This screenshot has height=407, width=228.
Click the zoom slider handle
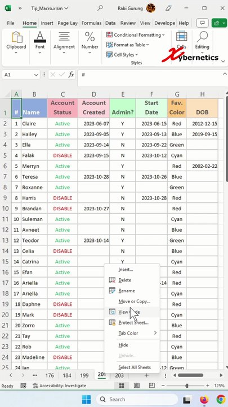[187, 386]
